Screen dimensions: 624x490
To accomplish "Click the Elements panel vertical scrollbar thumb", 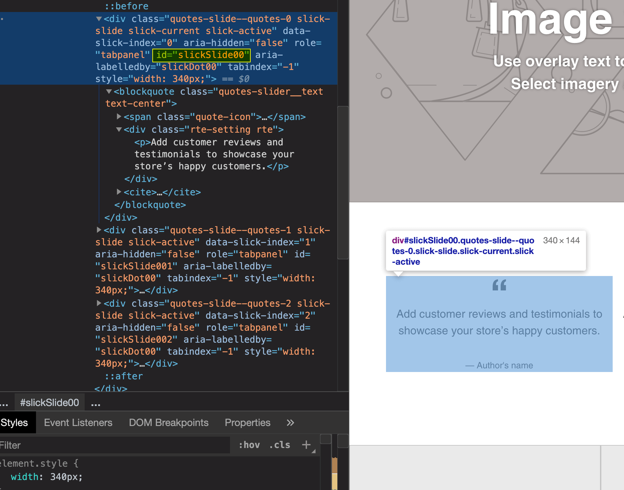I will tap(343, 182).
